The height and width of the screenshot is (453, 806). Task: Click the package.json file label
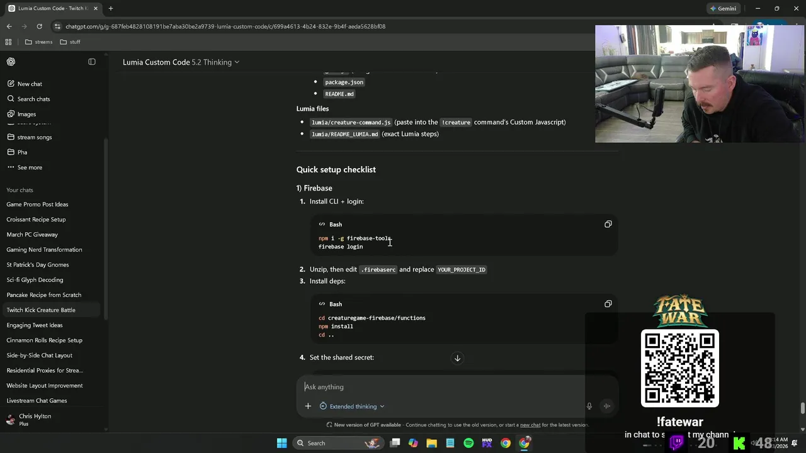click(344, 82)
